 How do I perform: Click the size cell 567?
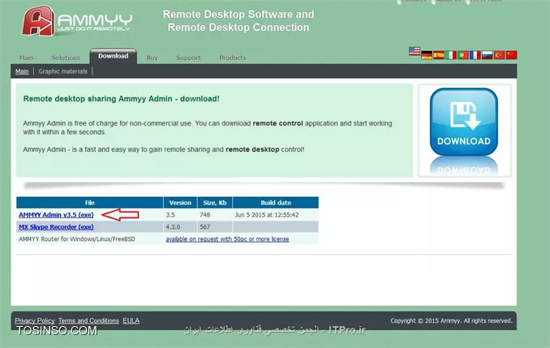[x=205, y=227]
